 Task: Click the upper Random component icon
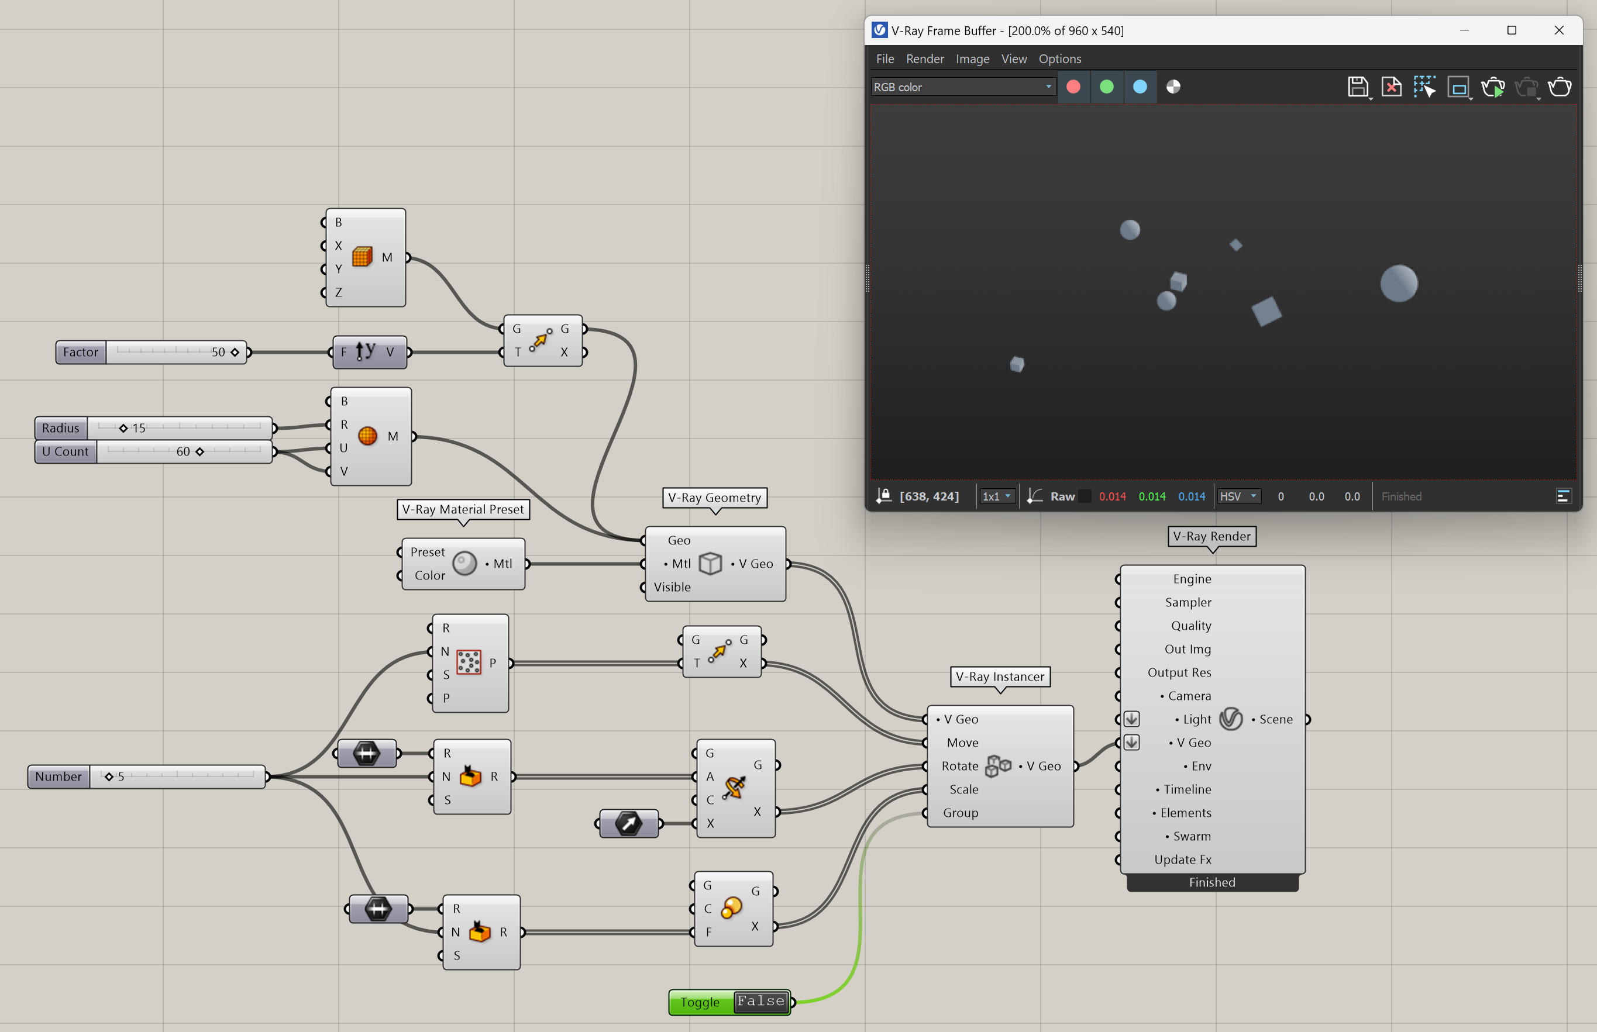[470, 776]
